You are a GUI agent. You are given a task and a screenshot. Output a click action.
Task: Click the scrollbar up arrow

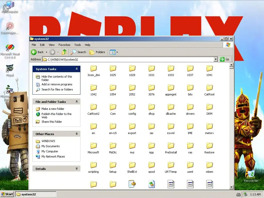(x=232, y=65)
